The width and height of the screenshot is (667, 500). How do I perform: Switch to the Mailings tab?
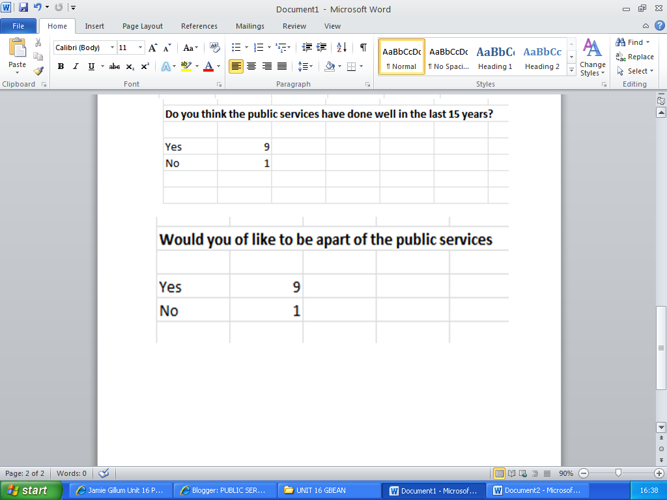tap(250, 26)
